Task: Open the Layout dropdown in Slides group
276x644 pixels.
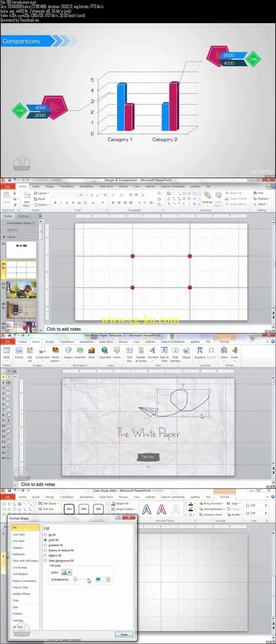Action: click(x=41, y=193)
